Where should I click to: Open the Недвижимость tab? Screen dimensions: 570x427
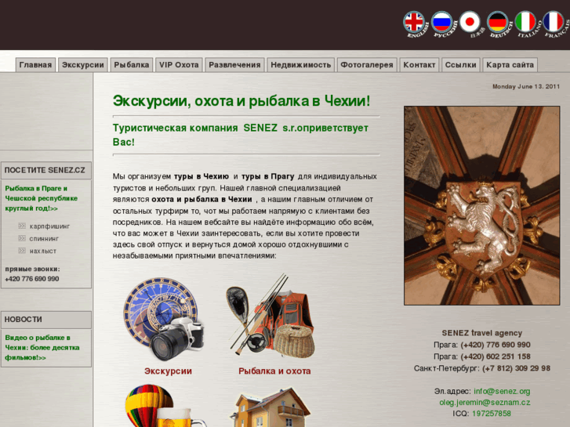(x=300, y=65)
